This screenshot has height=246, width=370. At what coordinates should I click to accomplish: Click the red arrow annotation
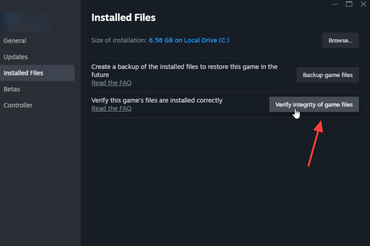point(316,143)
